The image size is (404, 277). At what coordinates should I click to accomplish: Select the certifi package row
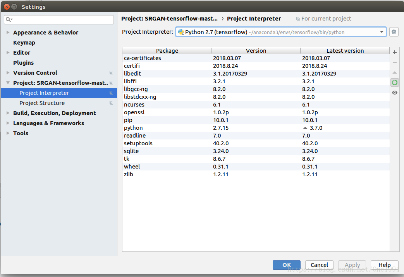point(256,66)
